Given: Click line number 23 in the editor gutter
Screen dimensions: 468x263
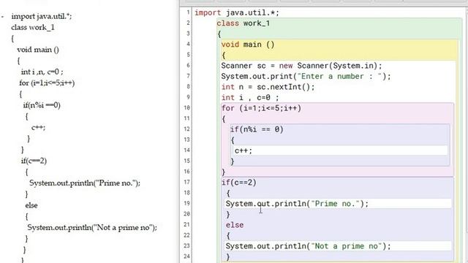Looking at the screenshot, I should tap(187, 245).
